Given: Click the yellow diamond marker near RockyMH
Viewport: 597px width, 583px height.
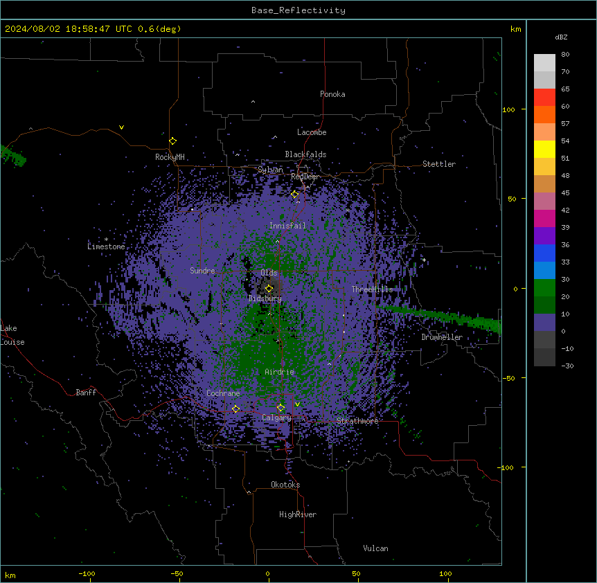Looking at the screenshot, I should [172, 141].
